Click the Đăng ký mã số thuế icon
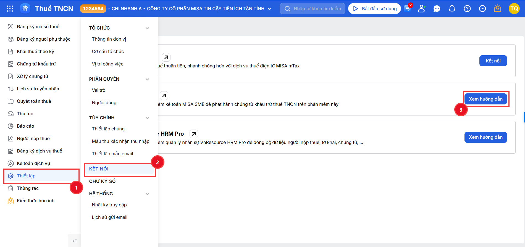 [x=11, y=27]
